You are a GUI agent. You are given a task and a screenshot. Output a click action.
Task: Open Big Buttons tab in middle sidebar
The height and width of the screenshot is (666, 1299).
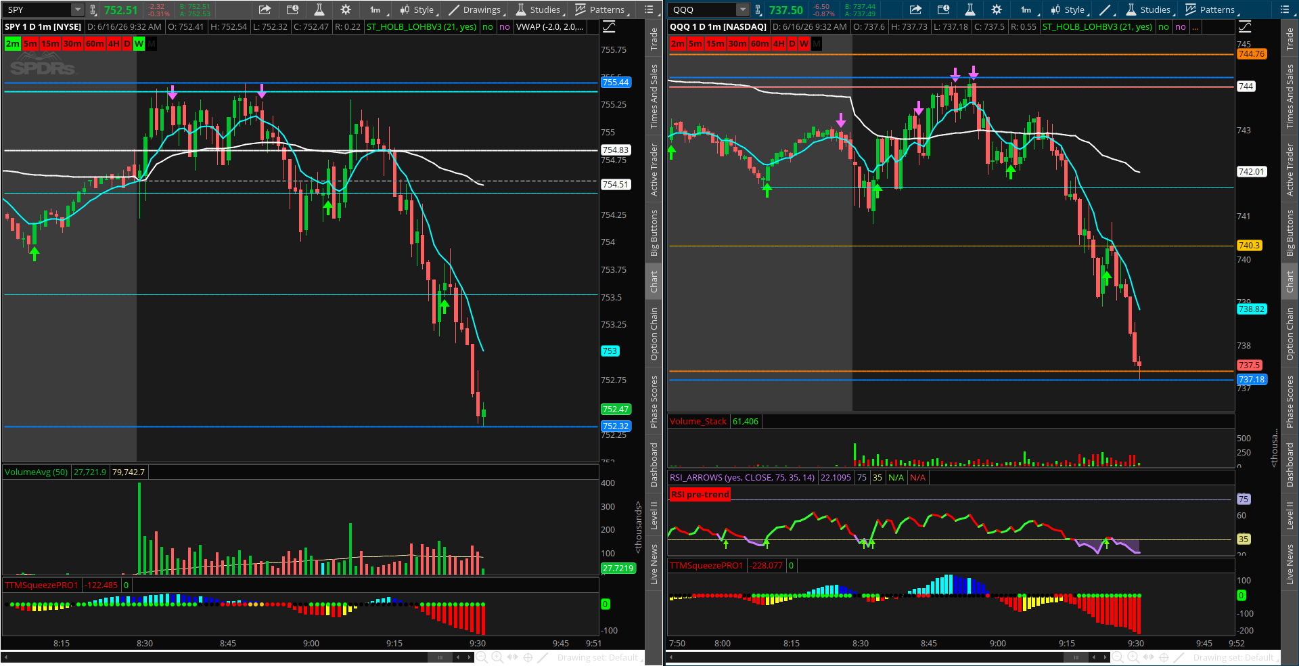tap(654, 233)
